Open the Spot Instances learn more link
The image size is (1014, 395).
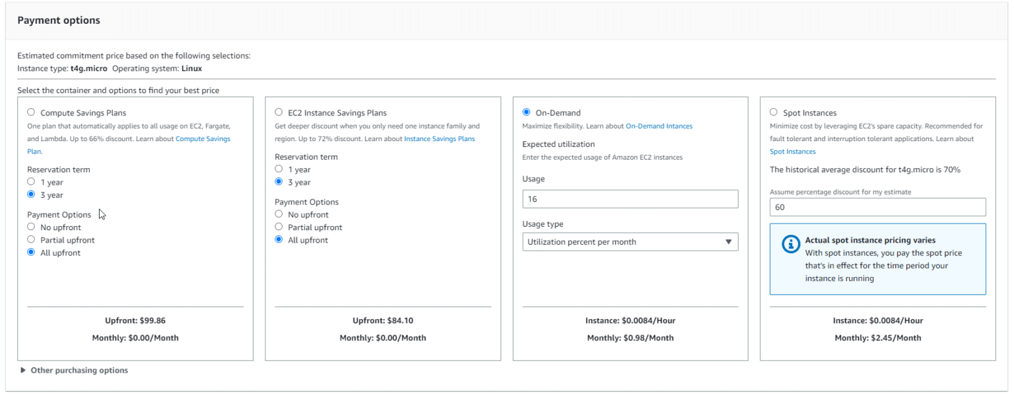coord(792,152)
